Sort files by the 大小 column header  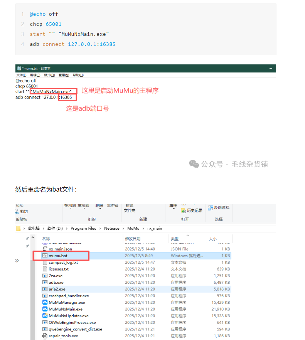[x=212, y=239]
